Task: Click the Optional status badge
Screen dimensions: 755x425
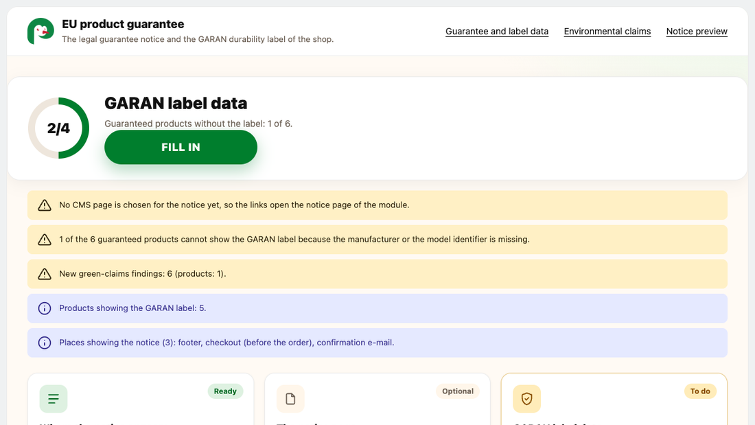Action: tap(458, 391)
